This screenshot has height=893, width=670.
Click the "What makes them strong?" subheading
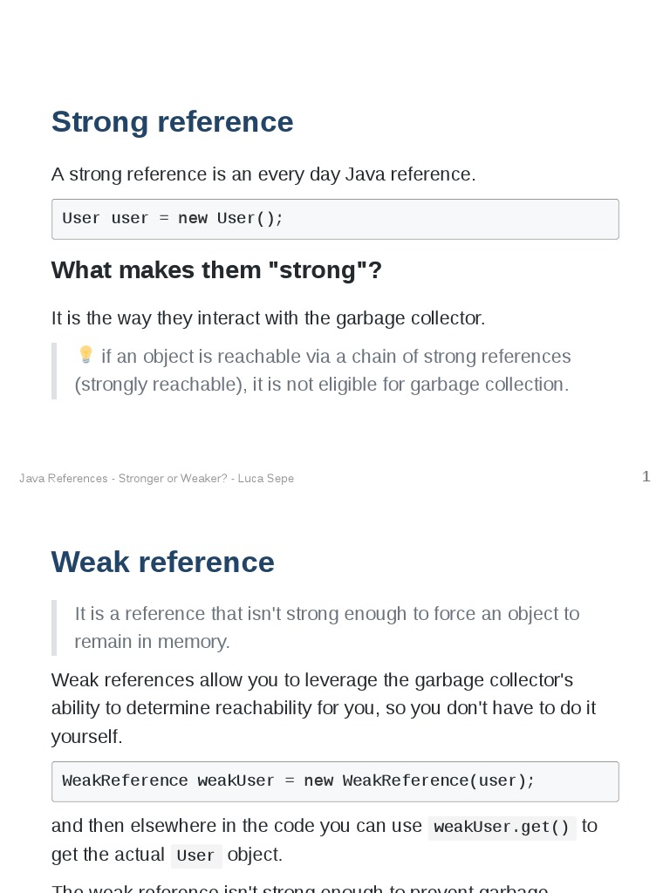[x=216, y=270]
